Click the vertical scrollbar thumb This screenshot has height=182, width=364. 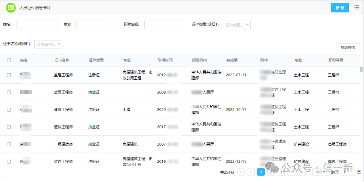[x=361, y=69]
